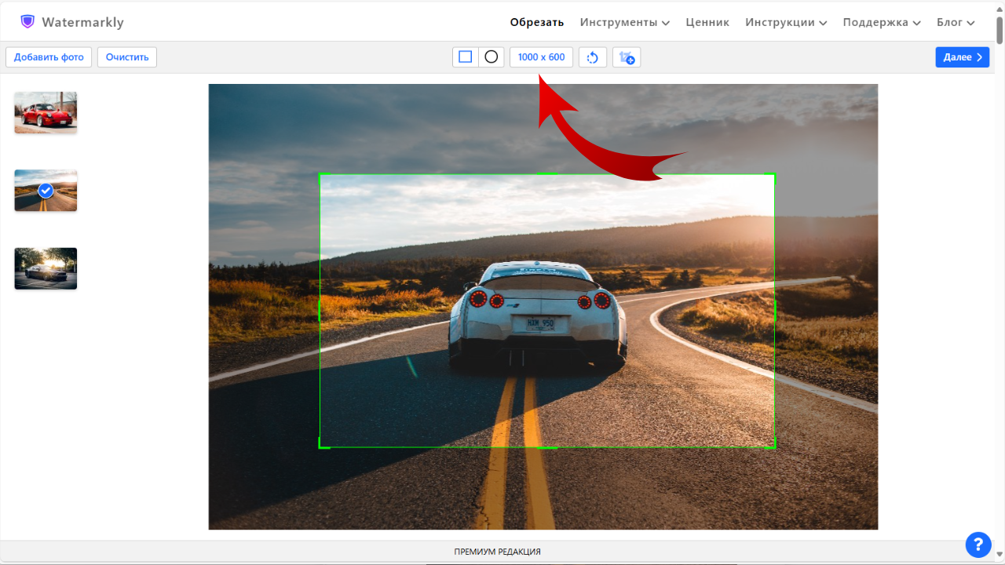
Task: Click the rotate image icon
Action: (x=593, y=57)
